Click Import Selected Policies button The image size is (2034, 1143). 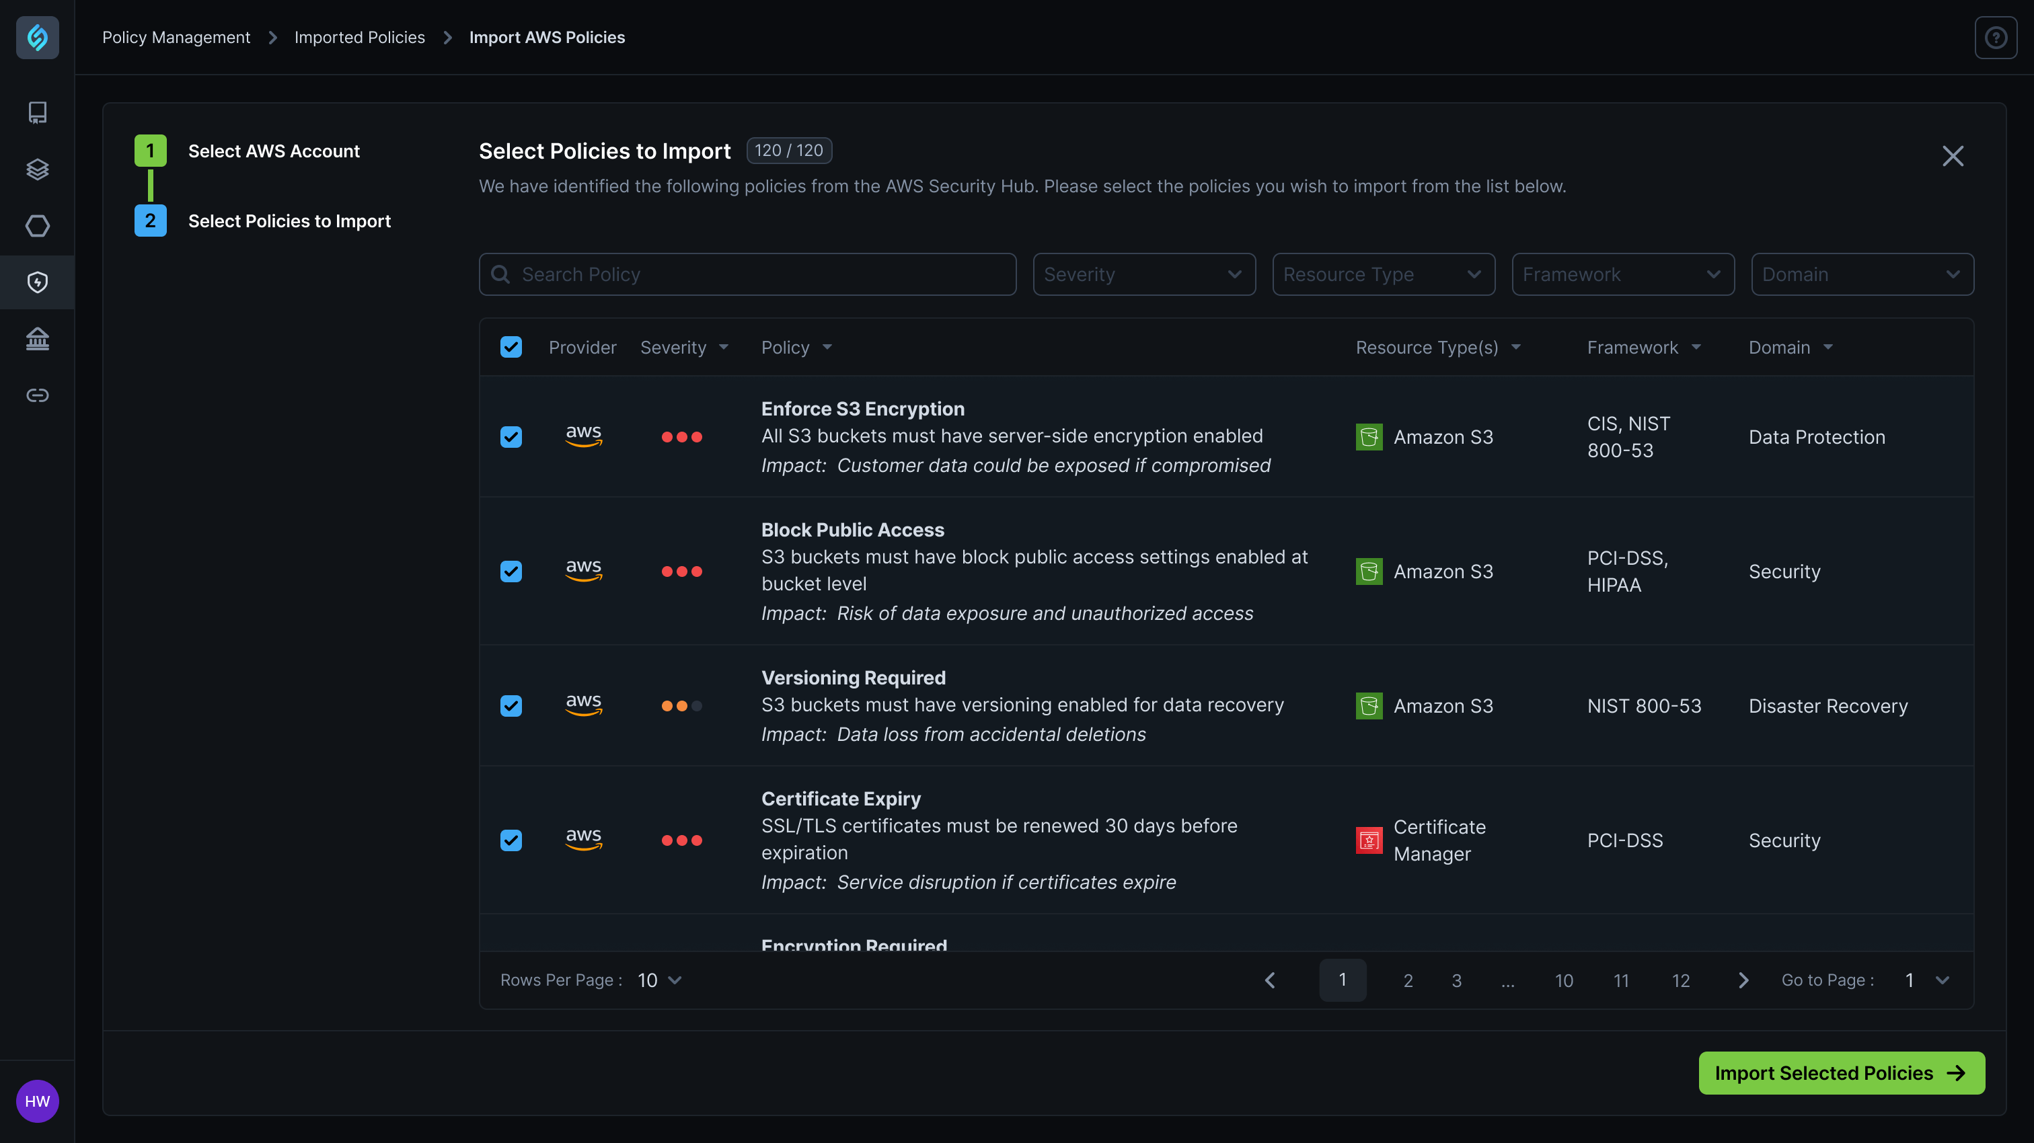click(1842, 1073)
